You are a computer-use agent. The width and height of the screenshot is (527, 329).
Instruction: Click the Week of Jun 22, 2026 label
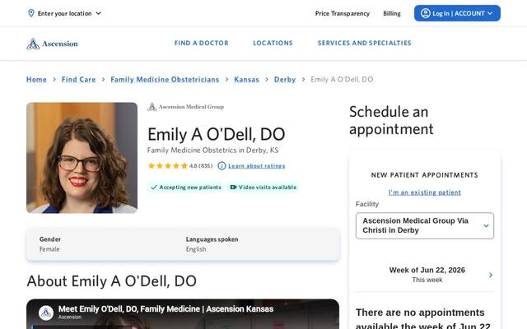[427, 271]
